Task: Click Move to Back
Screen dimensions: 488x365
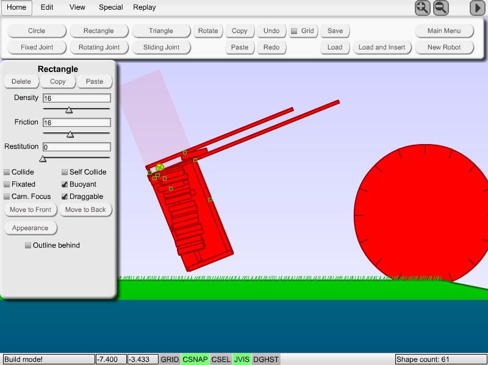Action: pos(85,209)
